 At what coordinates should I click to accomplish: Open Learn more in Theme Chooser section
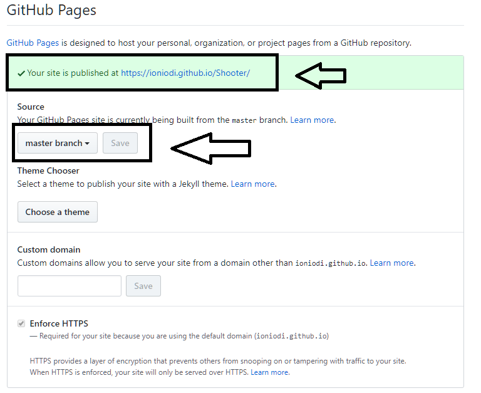(253, 184)
